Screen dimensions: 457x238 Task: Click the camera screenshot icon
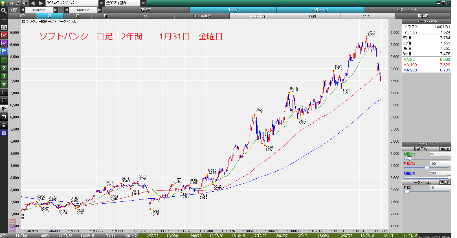[4, 27]
